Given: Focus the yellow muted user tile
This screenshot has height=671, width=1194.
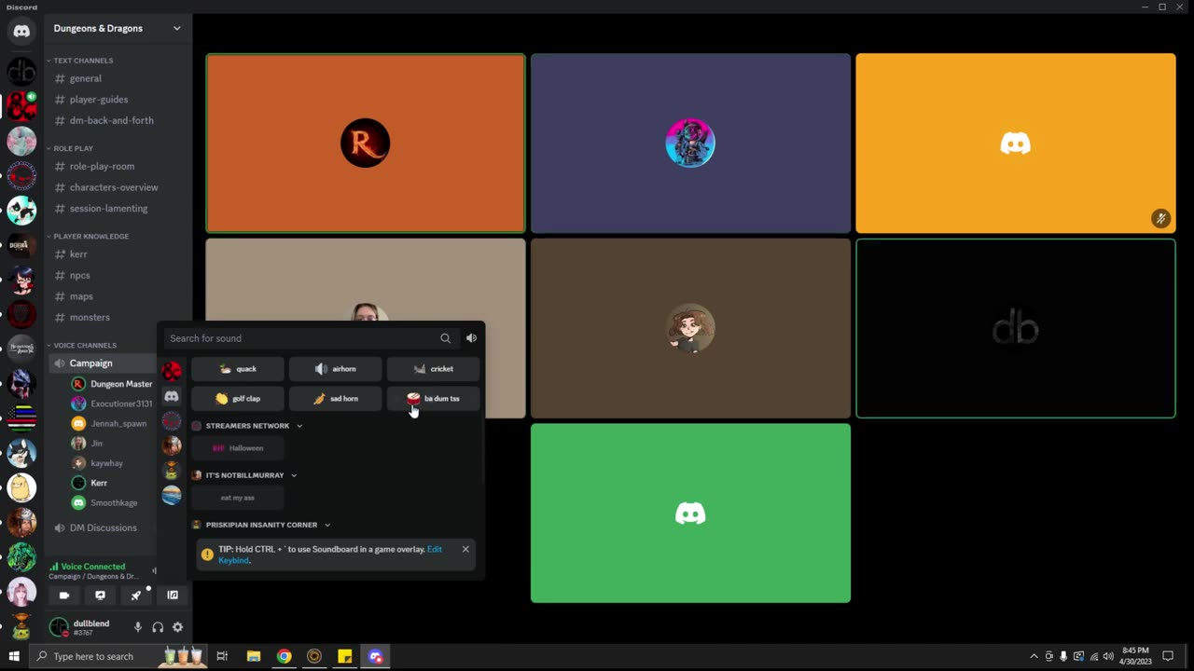Looking at the screenshot, I should point(1016,143).
